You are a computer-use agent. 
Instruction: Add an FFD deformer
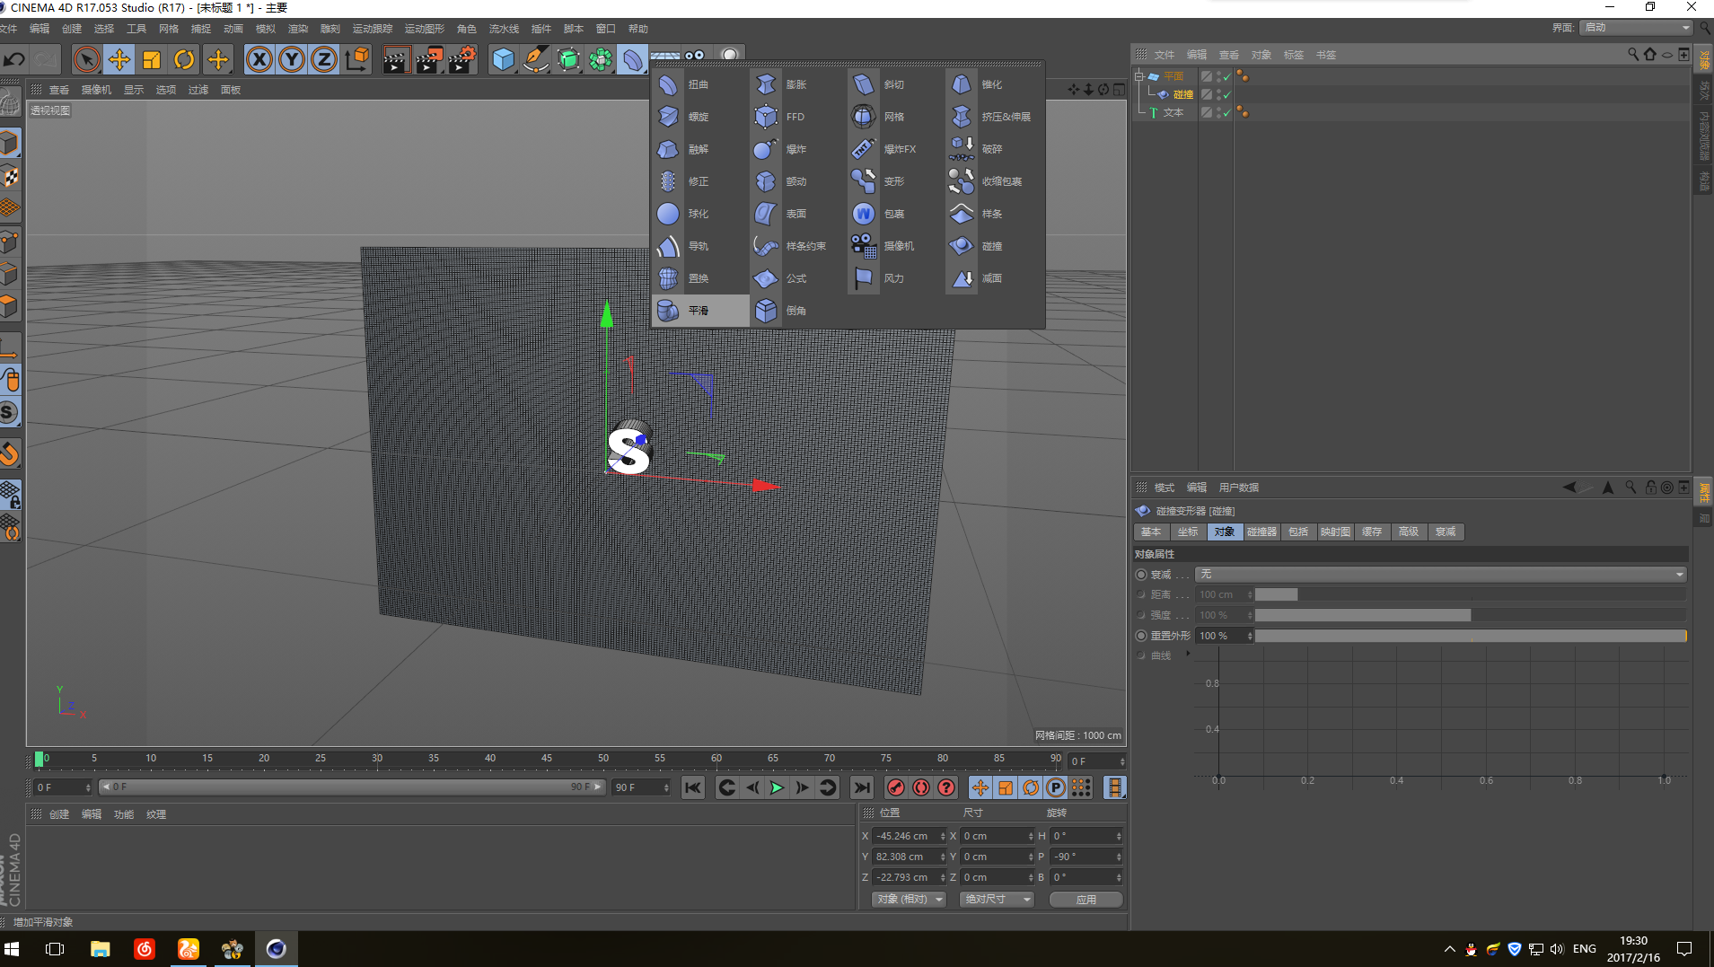pyautogui.click(x=766, y=117)
